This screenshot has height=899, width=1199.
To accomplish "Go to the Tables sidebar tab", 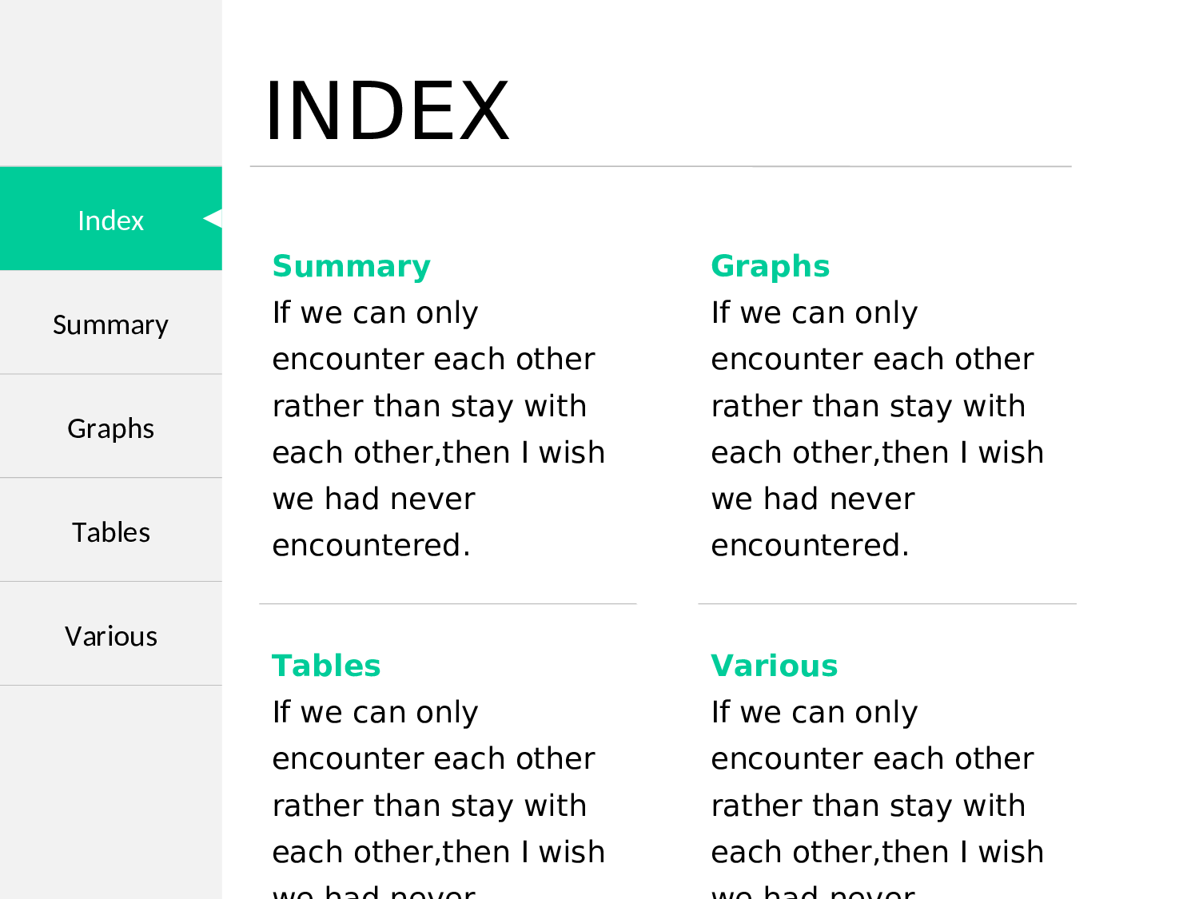I will (110, 532).
